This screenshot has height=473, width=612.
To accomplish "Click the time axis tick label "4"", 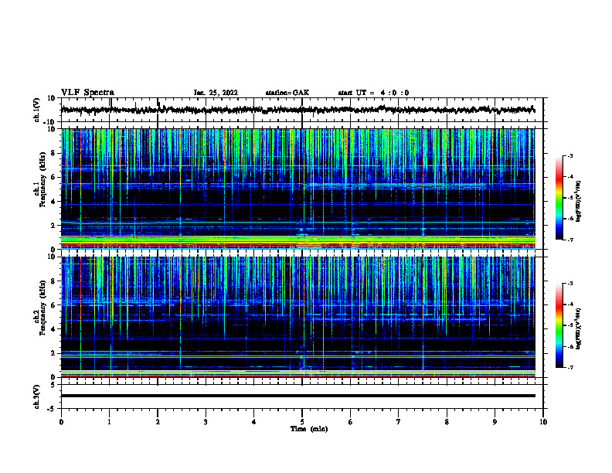I will [x=254, y=422].
